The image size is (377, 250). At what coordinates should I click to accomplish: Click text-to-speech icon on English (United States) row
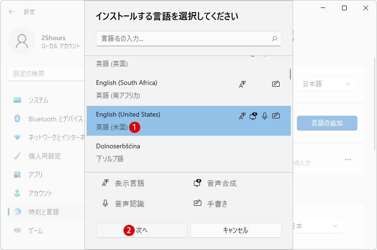pos(254,116)
